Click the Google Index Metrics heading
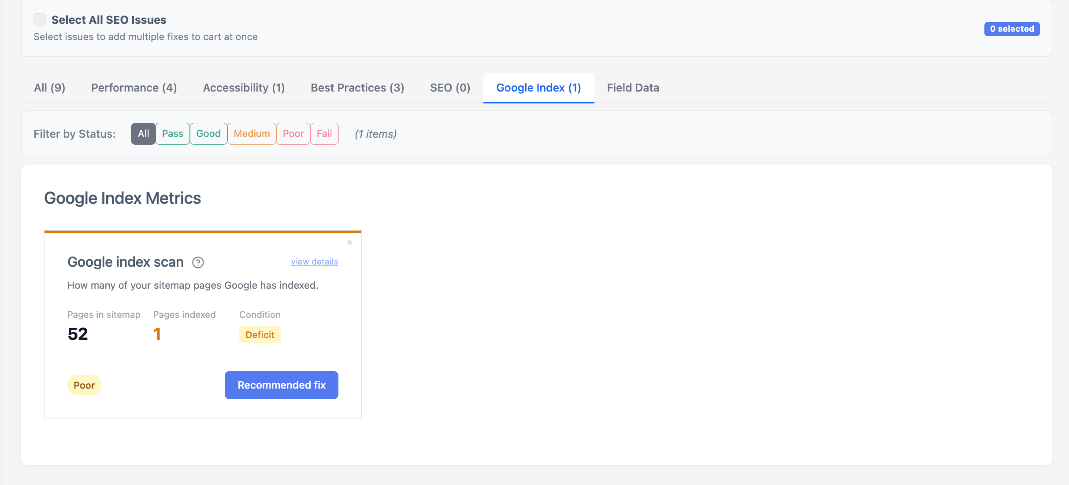Screen dimensions: 1069x485 (122, 198)
